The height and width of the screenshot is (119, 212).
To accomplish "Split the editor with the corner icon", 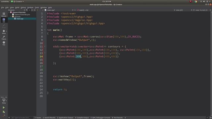I will [x=210, y=10].
